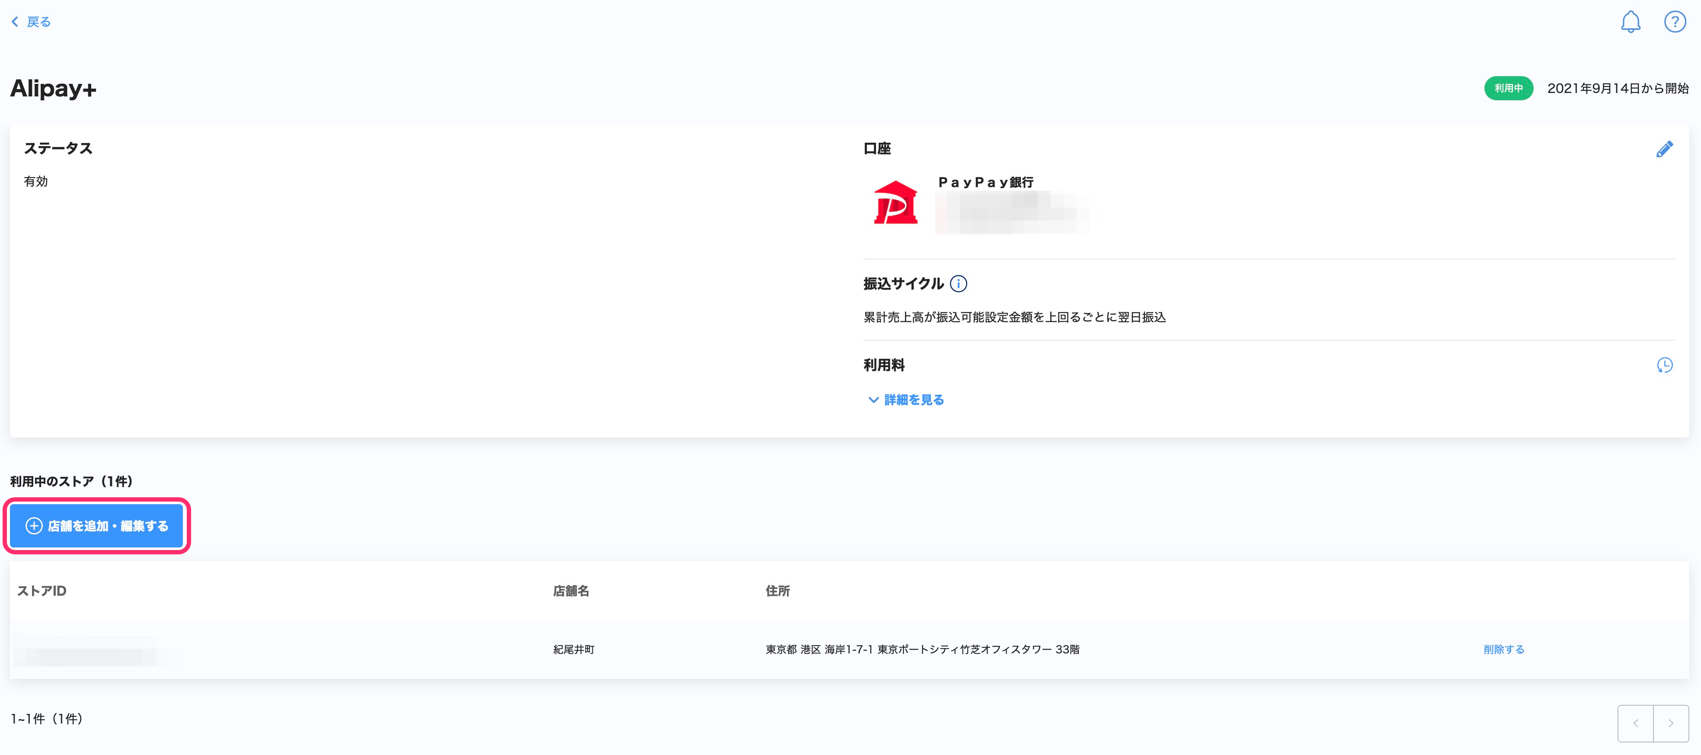Click the store address text

point(922,649)
